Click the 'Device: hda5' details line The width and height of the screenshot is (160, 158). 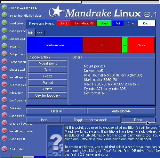[x=93, y=71]
